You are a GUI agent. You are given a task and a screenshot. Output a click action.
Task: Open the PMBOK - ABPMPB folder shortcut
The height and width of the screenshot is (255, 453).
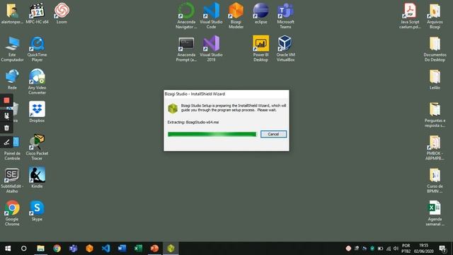(x=435, y=148)
